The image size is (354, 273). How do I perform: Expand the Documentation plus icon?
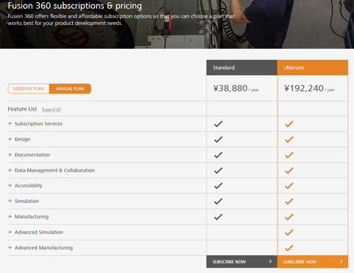click(x=10, y=155)
